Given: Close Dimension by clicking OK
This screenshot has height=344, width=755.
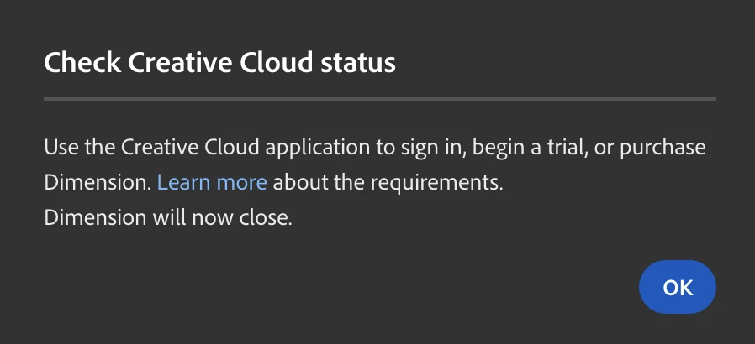Looking at the screenshot, I should (677, 287).
